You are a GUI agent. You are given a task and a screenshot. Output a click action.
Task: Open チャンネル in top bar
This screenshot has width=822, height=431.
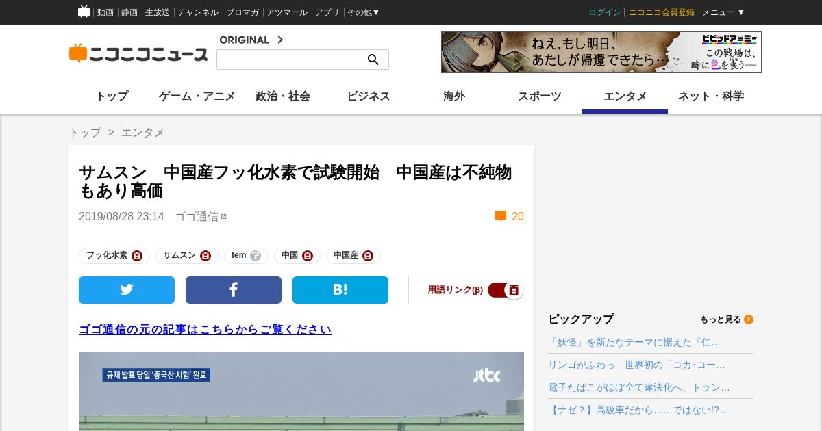coord(198,12)
